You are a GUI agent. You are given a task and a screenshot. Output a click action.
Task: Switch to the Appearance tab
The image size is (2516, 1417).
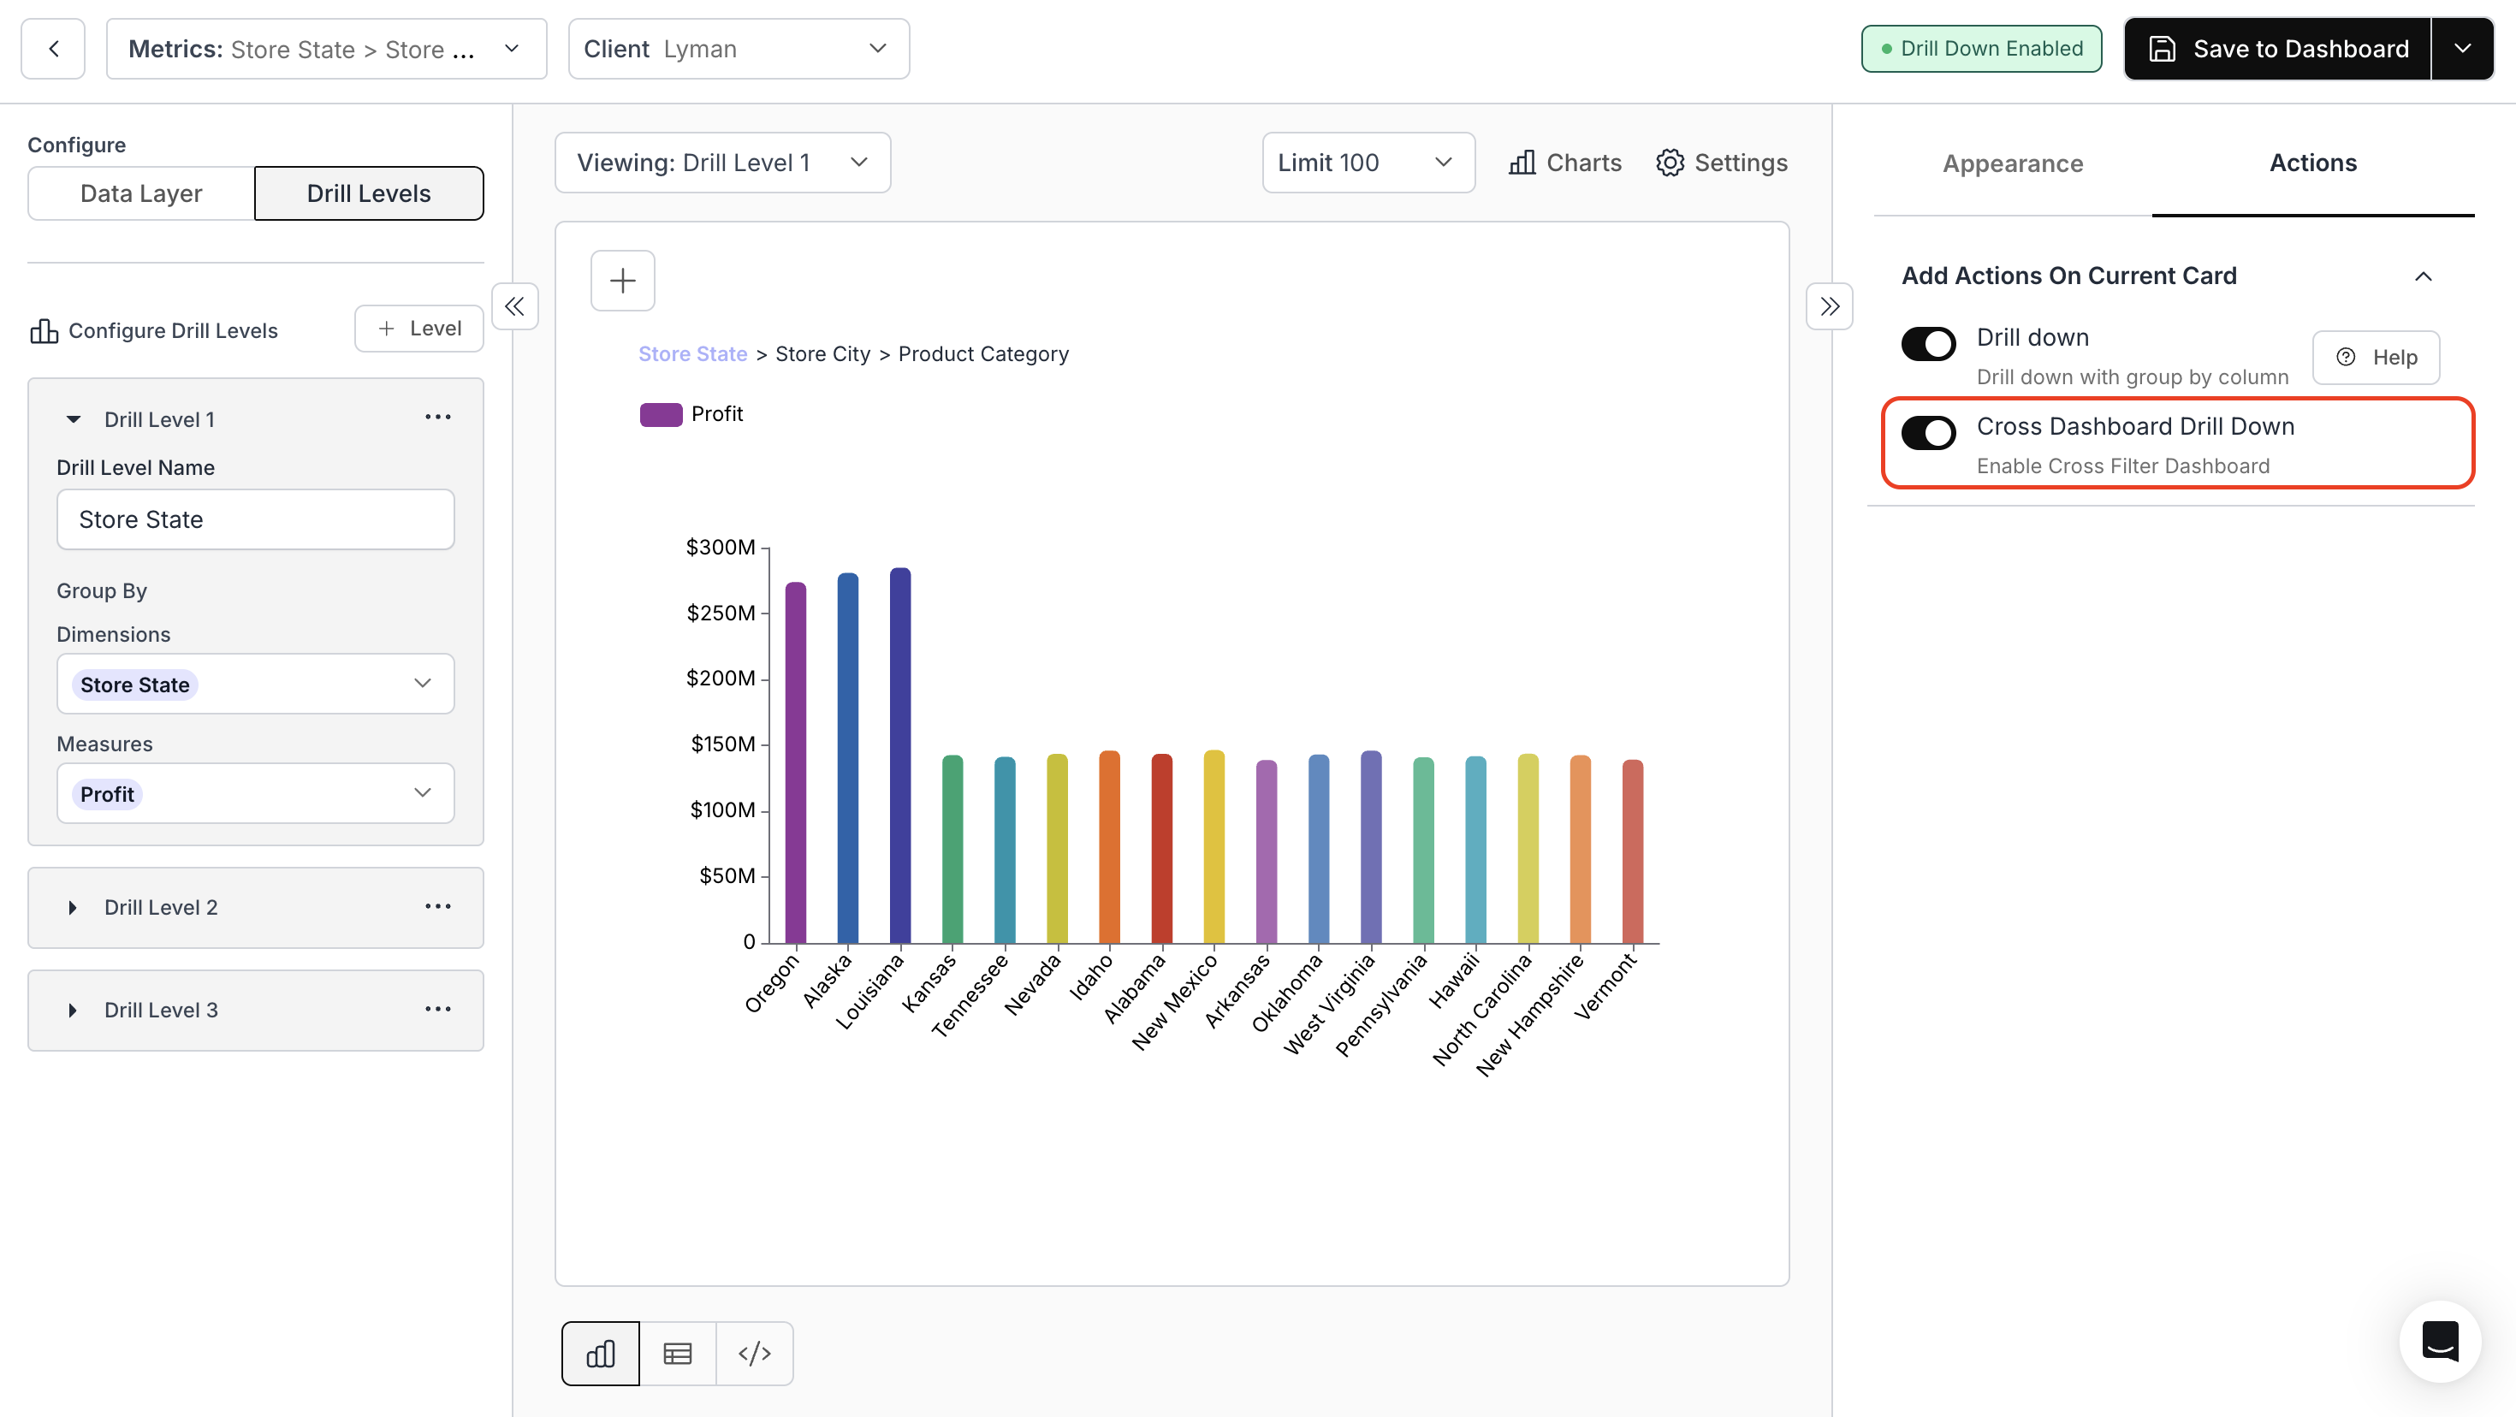click(2012, 163)
